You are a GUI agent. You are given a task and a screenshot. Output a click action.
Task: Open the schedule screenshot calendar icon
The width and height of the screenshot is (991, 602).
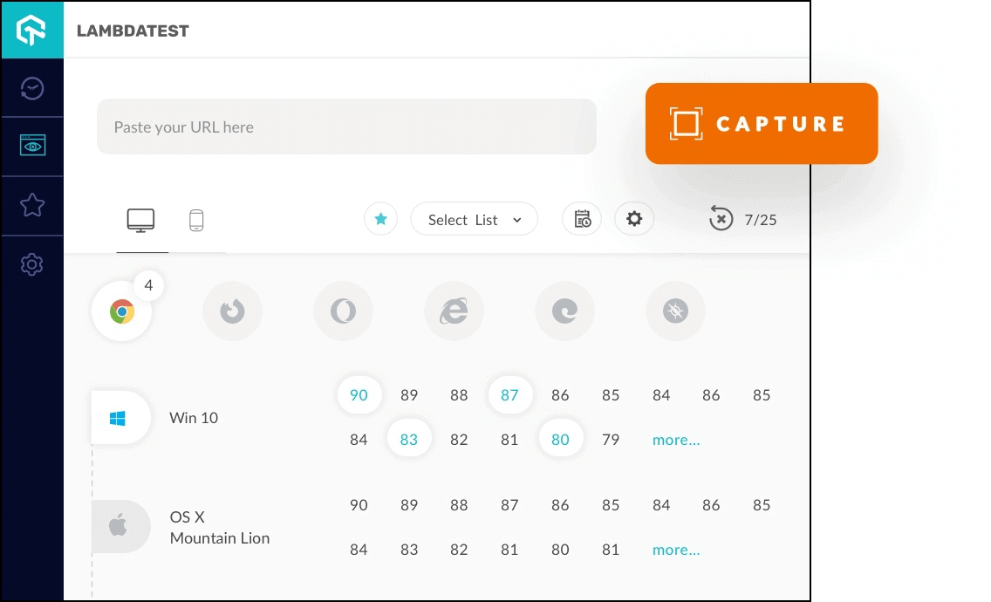(x=581, y=219)
